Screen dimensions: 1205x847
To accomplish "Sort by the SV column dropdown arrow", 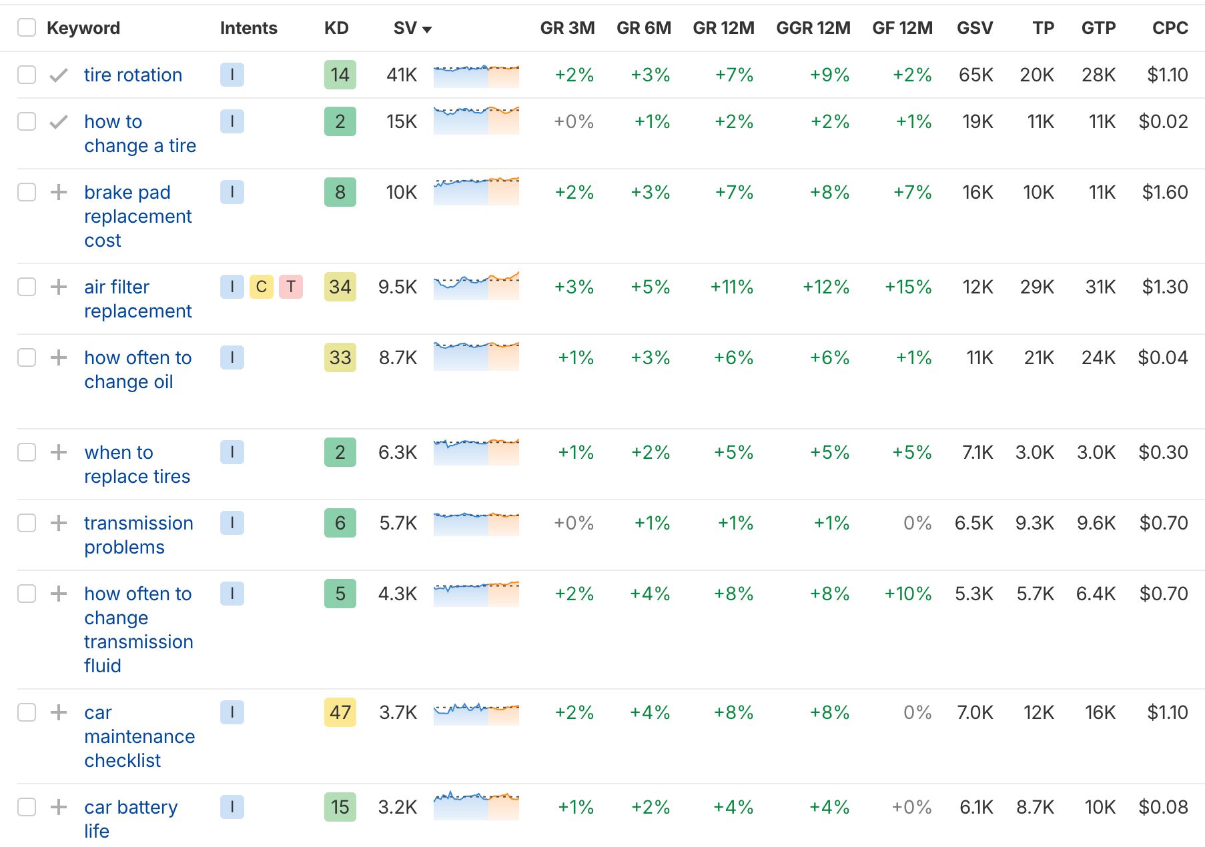I will 427,29.
